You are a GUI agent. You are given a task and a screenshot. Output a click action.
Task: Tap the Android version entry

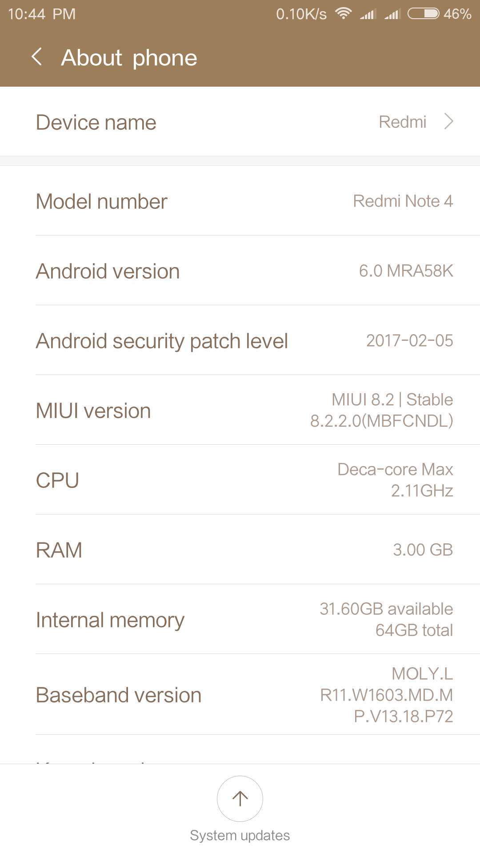[240, 271]
